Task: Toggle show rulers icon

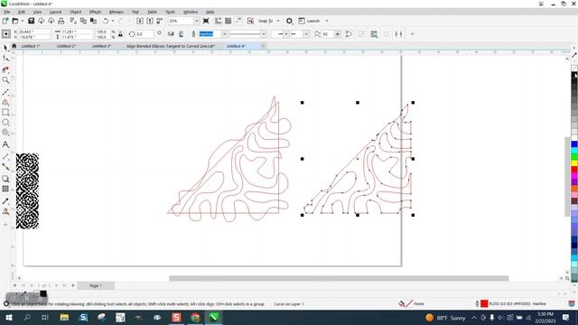Action: 219,21
